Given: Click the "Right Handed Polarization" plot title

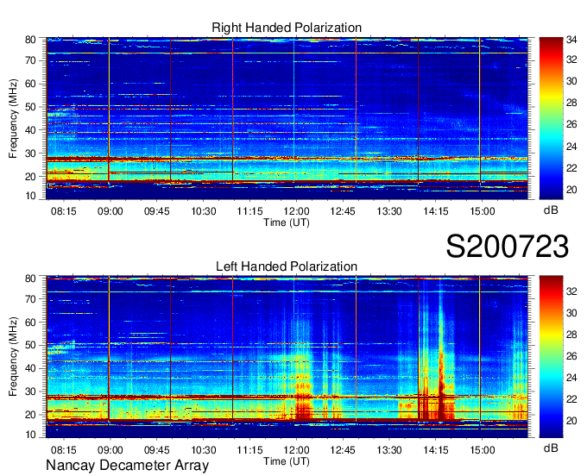Looking at the screenshot, I should tap(287, 28).
